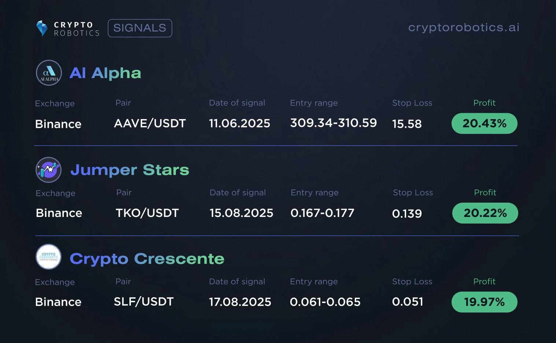This screenshot has width=556, height=343.
Task: Click the 19.97% profit pill
Action: tap(485, 302)
